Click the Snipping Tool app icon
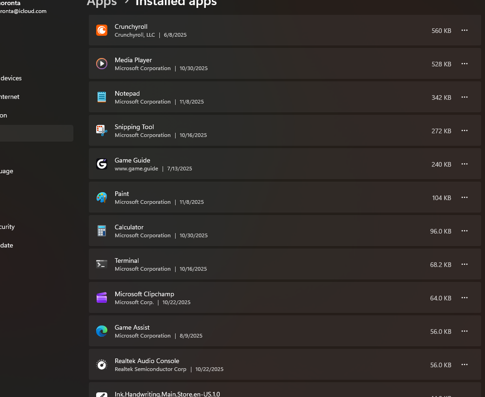 [102, 130]
